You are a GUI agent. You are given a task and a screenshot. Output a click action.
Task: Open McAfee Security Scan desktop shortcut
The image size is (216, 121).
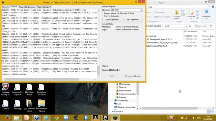click(6, 89)
